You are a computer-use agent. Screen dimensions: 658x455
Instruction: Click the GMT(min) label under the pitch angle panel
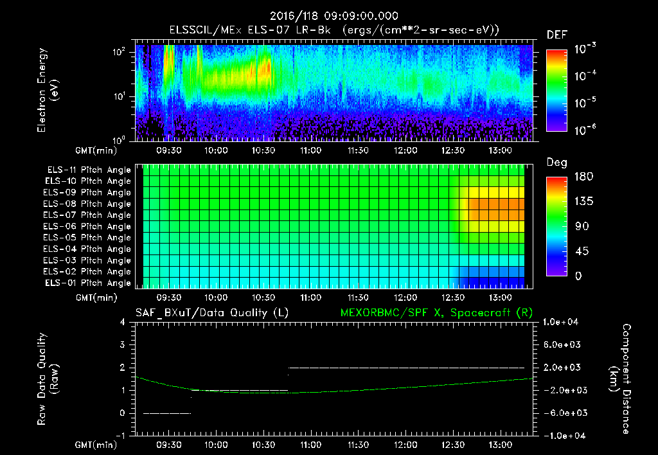tap(96, 298)
